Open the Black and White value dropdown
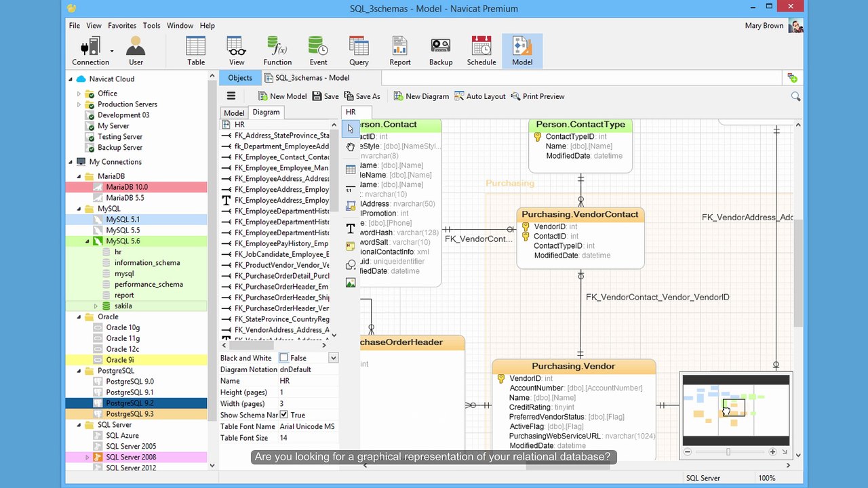Viewport: 868px width, 488px height. tap(333, 358)
